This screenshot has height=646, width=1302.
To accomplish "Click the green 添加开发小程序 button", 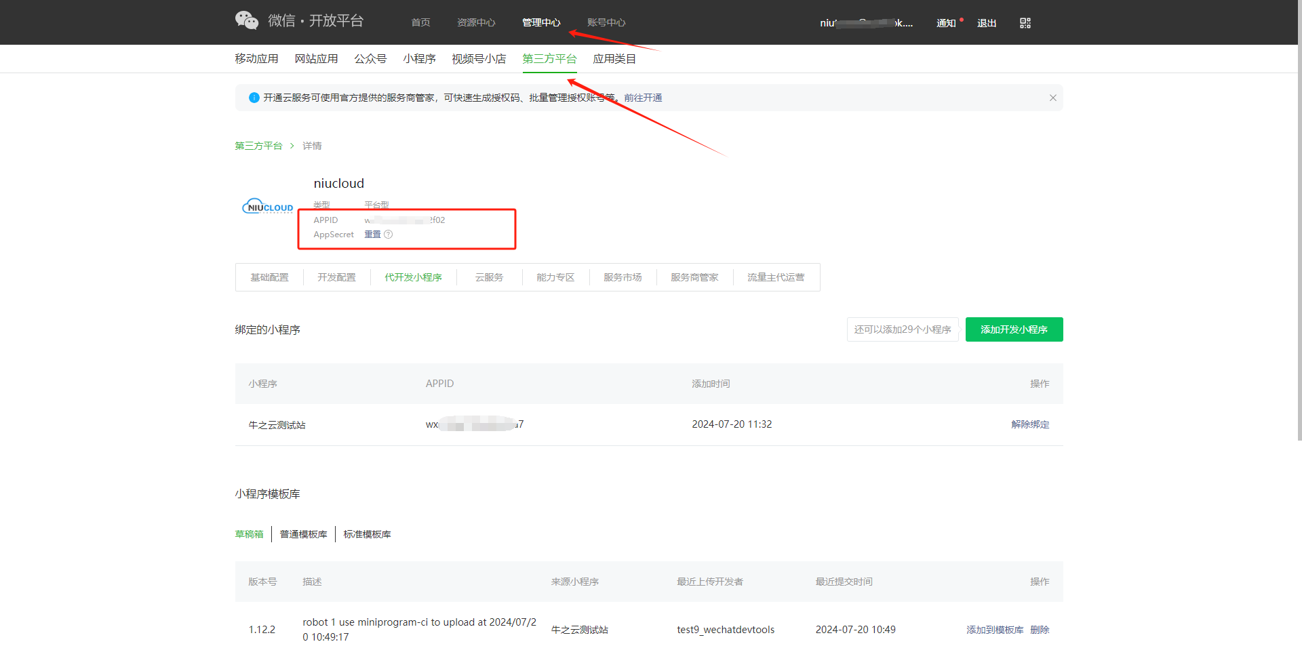I will [x=1014, y=329].
